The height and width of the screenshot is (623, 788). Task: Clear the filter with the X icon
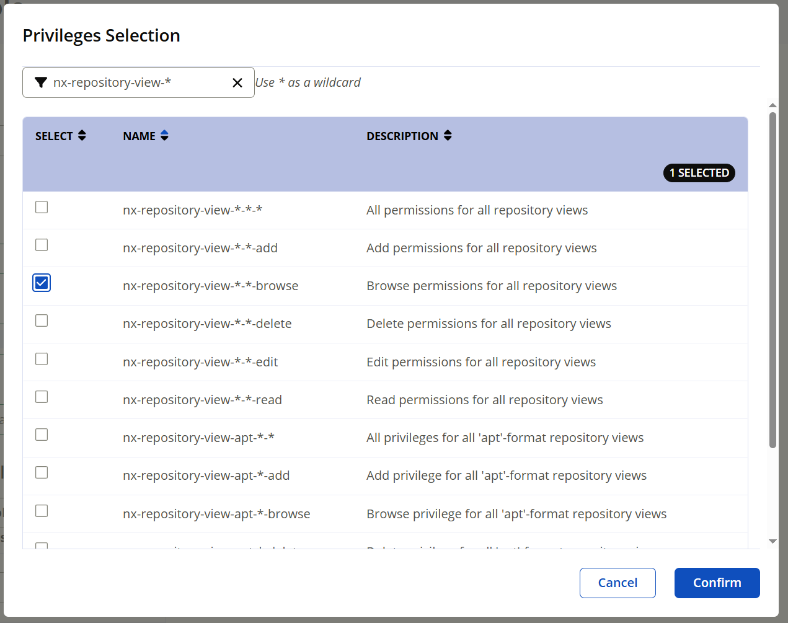coord(237,82)
